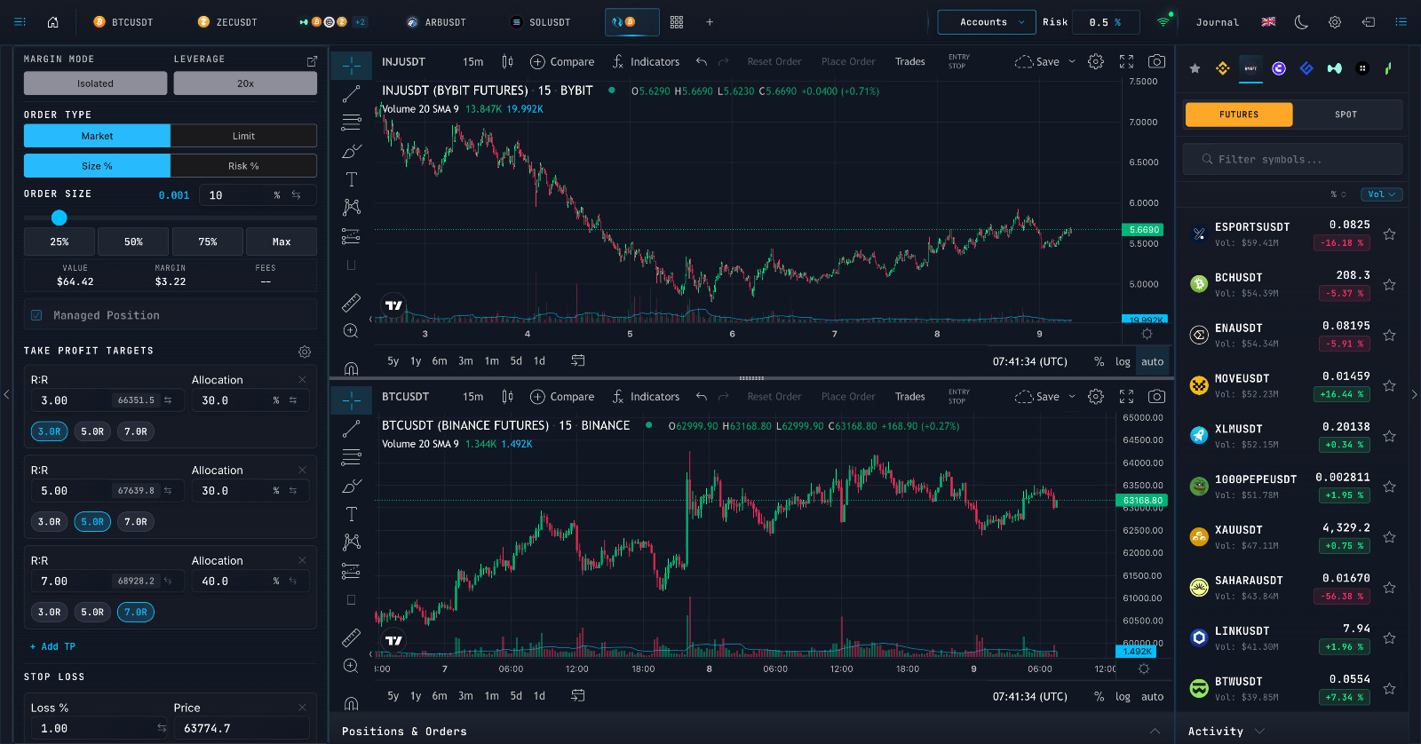
Task: Expand the Activity section
Action: pos(1259,731)
